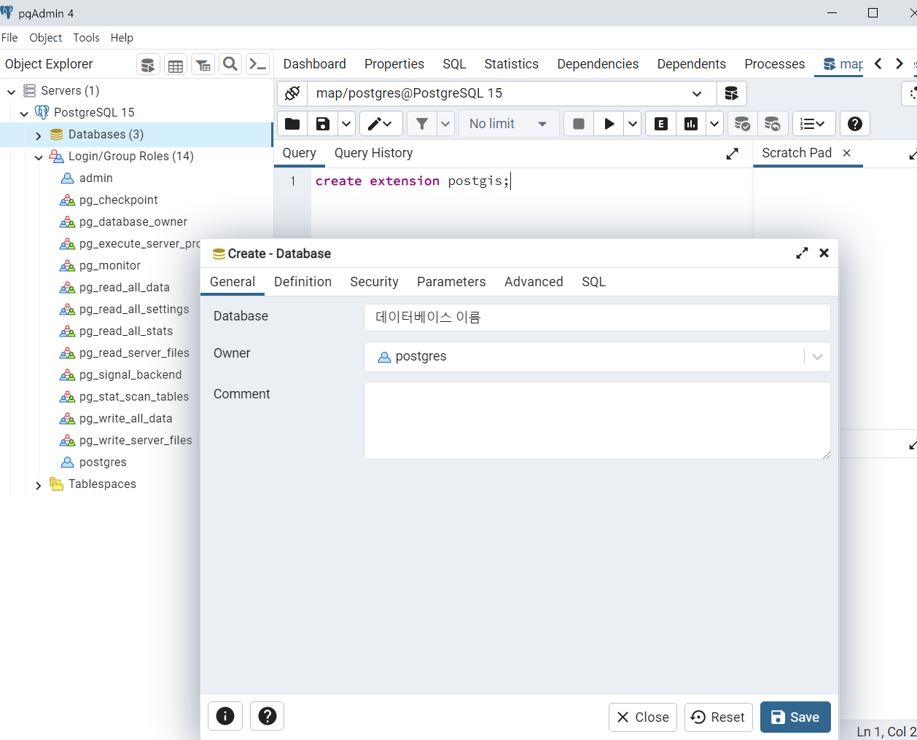This screenshot has height=740, width=917.
Task: Click the View Data table icon
Action: [x=176, y=65]
